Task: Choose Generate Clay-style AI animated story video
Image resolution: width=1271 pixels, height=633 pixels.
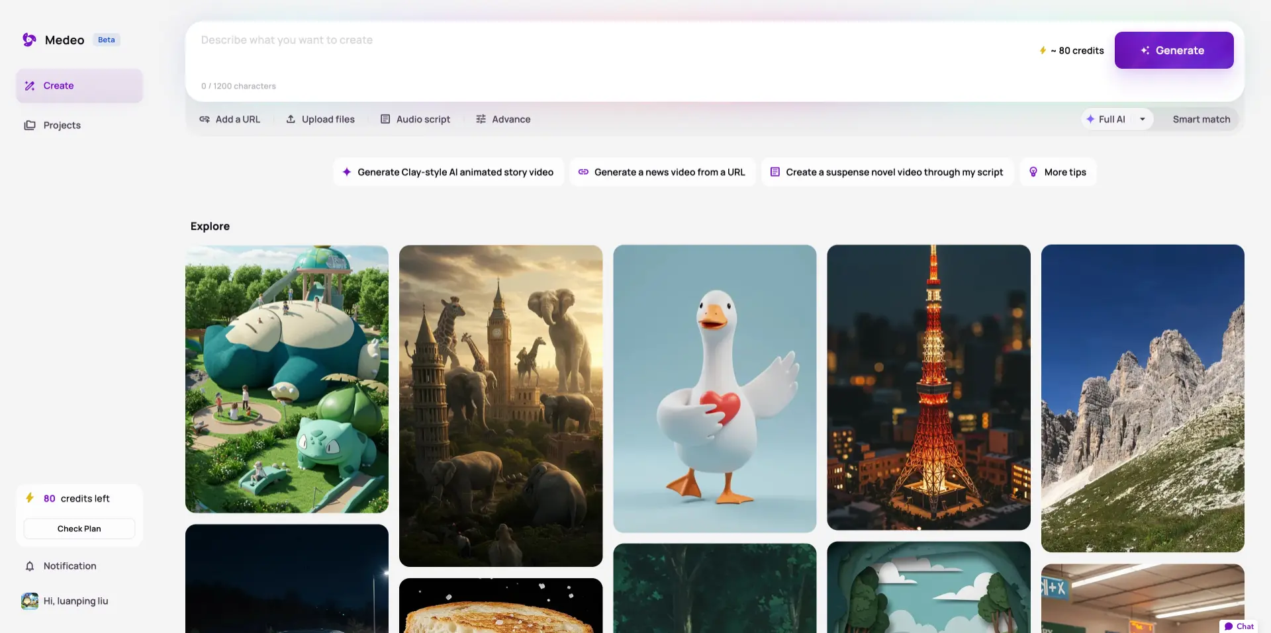Action: coord(448,172)
